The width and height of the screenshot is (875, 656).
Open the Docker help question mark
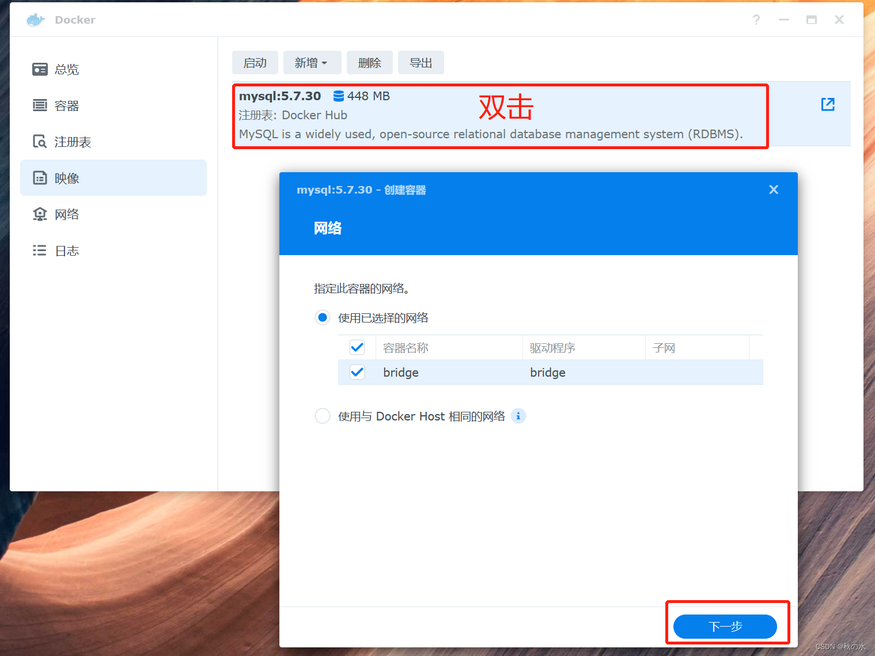pos(756,20)
